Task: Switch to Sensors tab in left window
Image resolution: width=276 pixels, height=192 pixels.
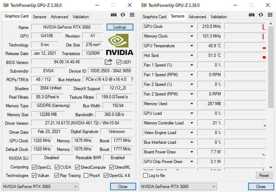Action: pyautogui.click(x=40, y=17)
